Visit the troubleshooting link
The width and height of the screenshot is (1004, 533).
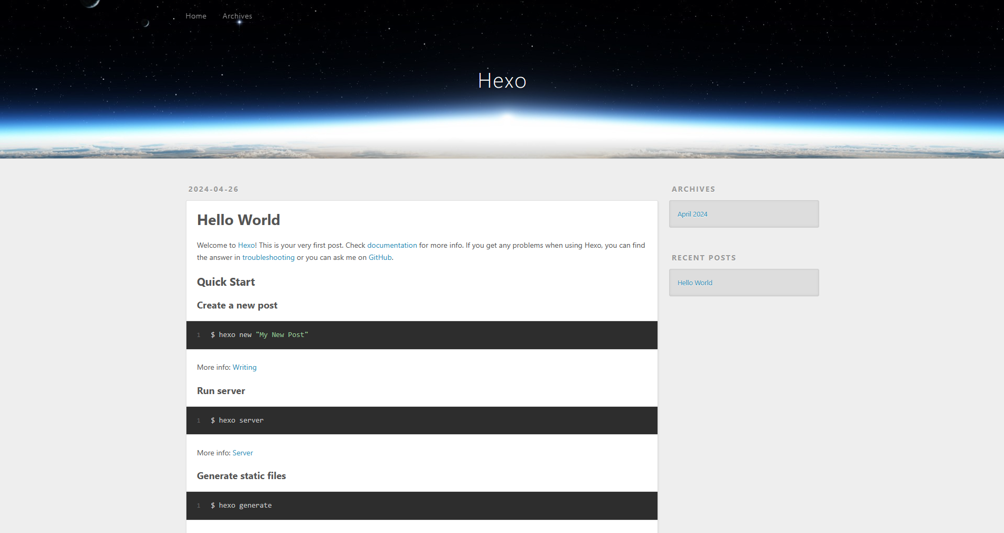coord(268,257)
